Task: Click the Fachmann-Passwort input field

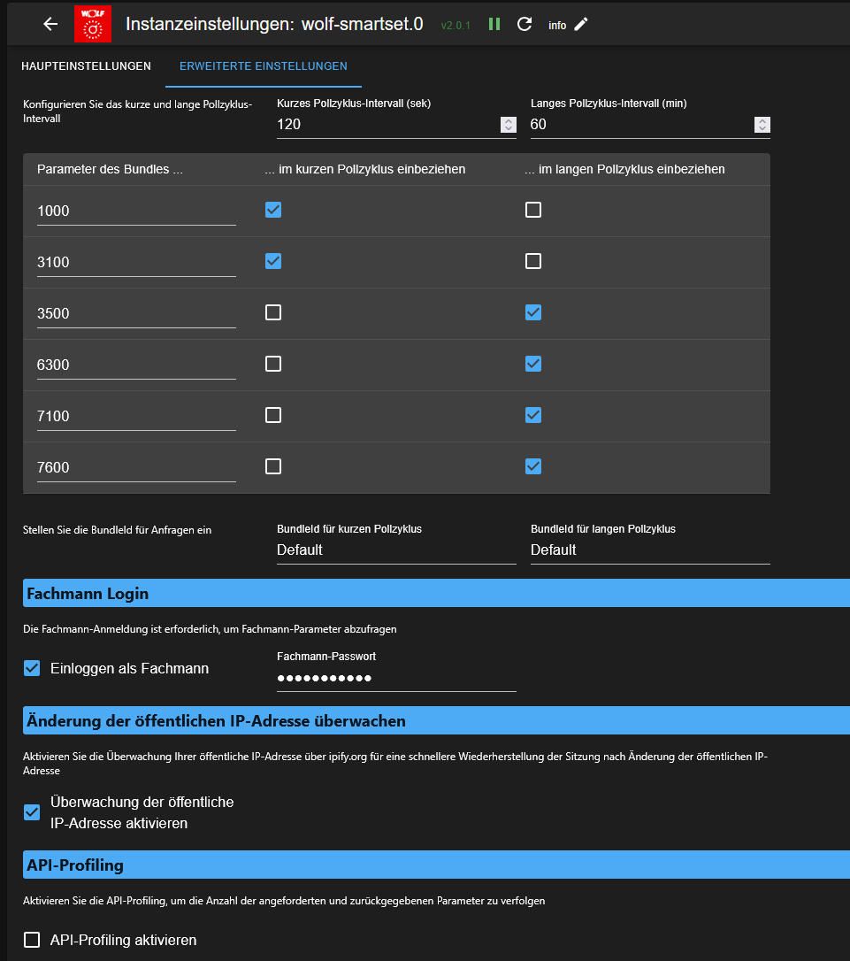Action: click(x=396, y=679)
